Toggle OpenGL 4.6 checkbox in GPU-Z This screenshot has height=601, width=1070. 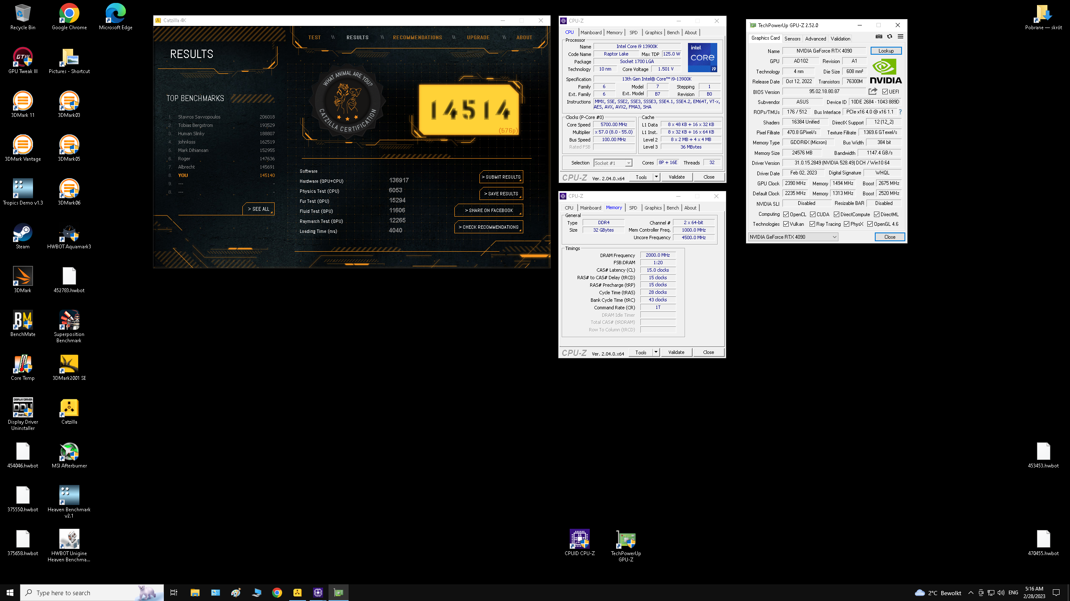pos(870,224)
